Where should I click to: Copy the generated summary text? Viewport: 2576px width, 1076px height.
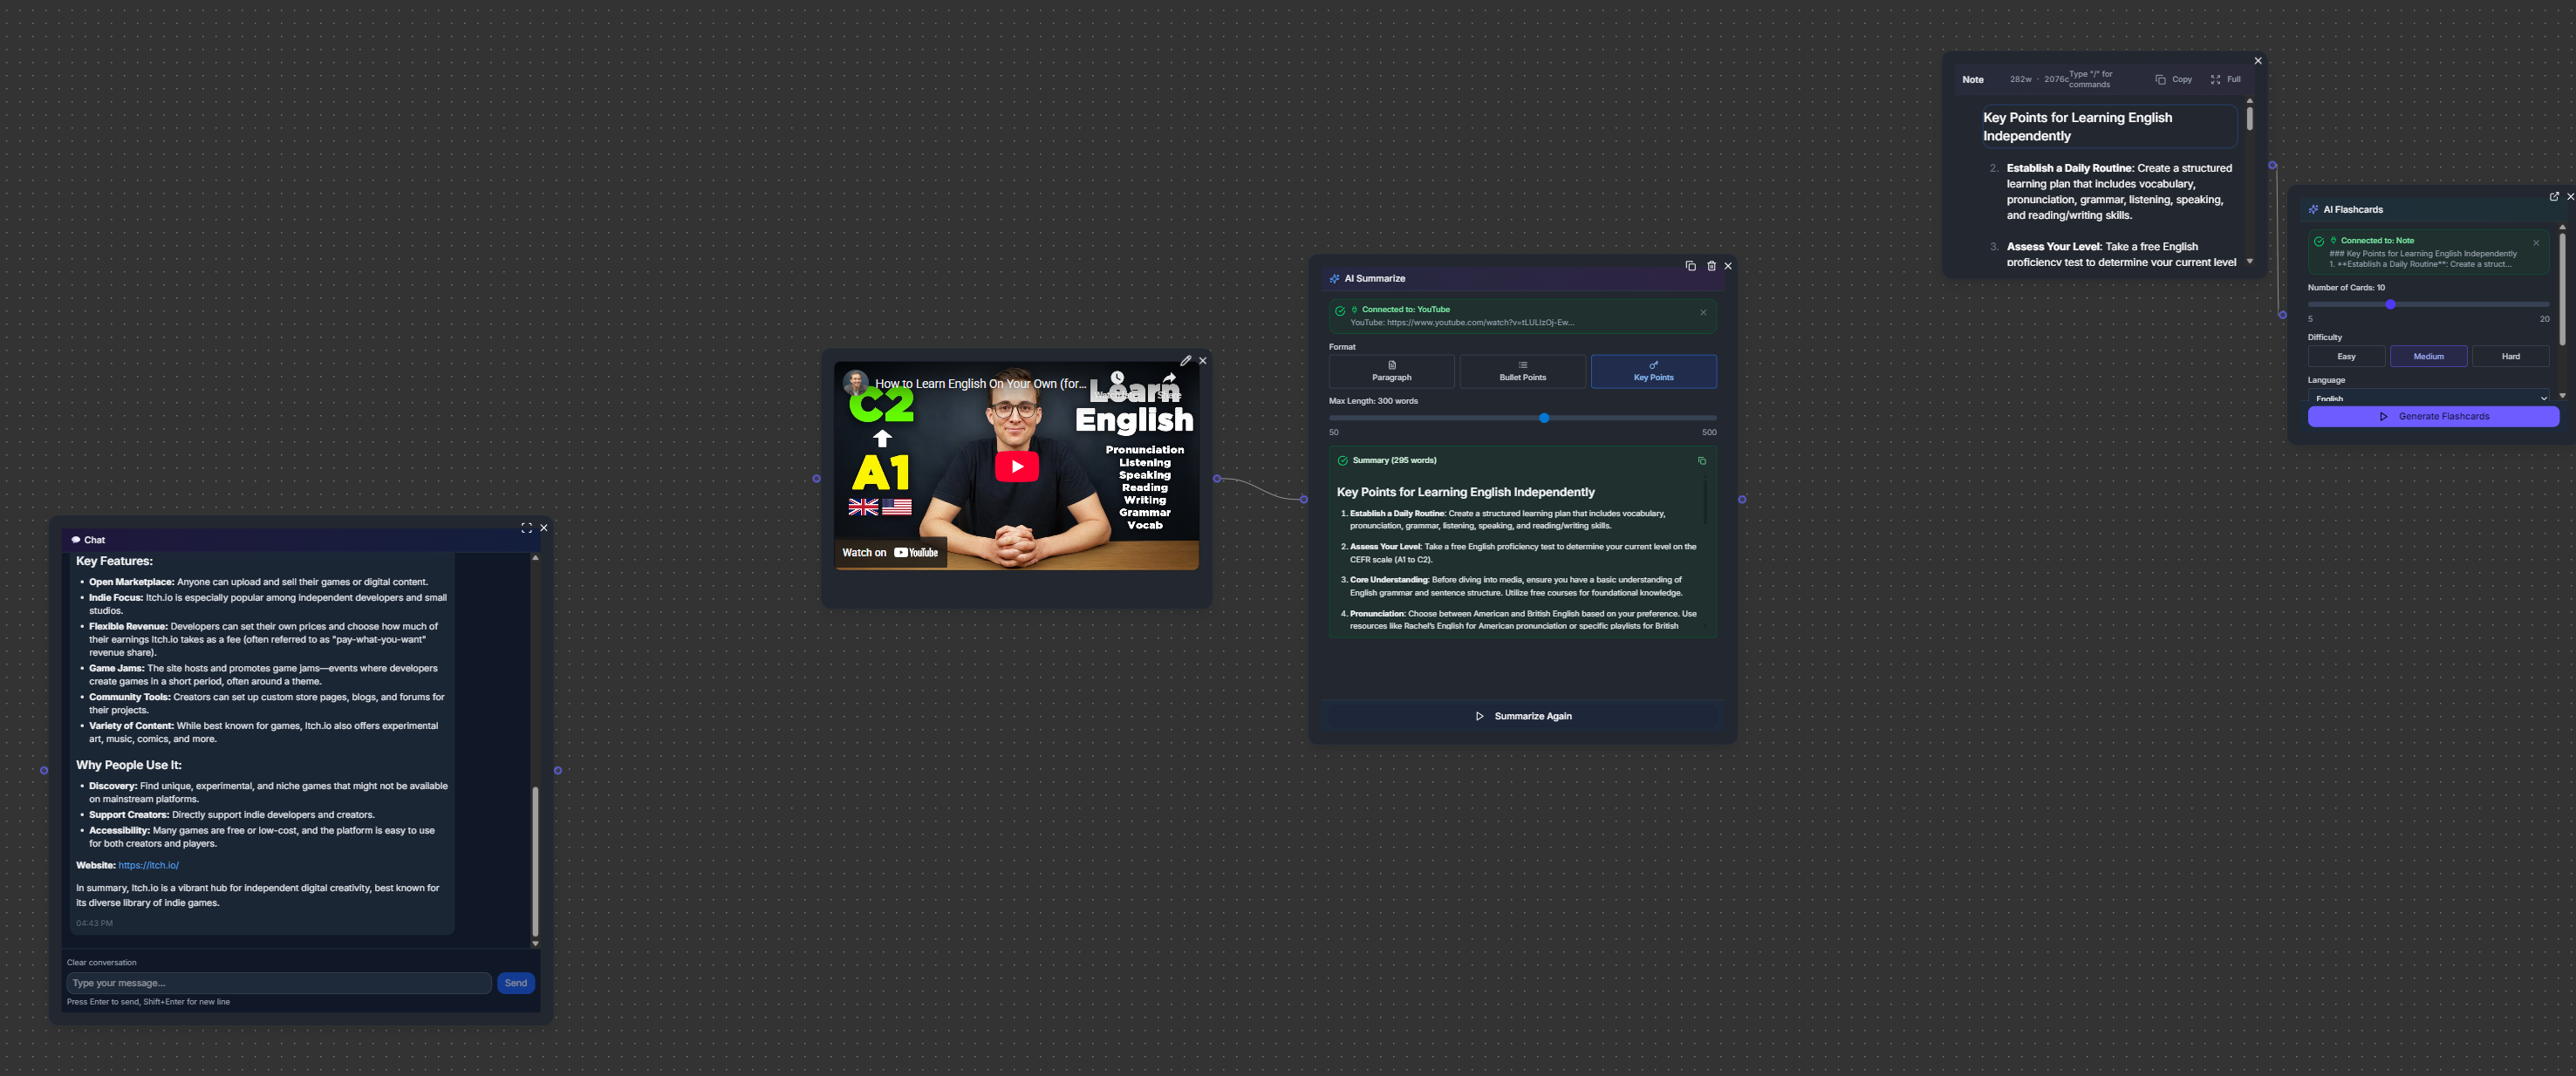pos(1703,460)
